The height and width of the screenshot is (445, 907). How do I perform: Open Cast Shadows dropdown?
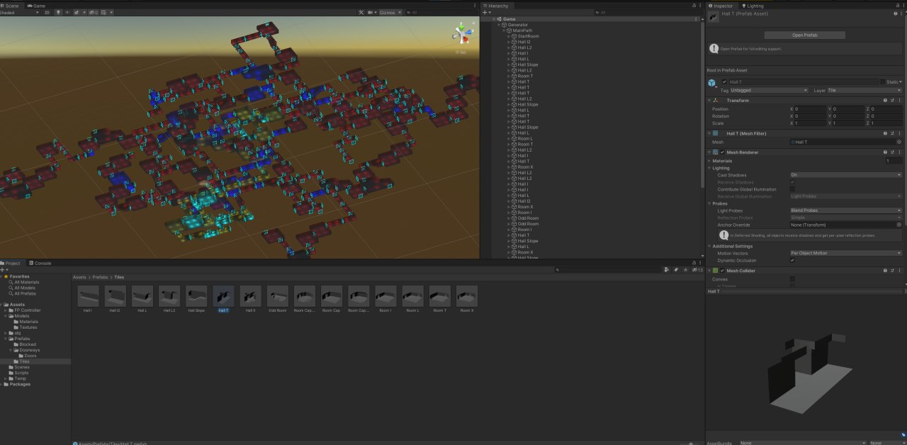coord(846,175)
